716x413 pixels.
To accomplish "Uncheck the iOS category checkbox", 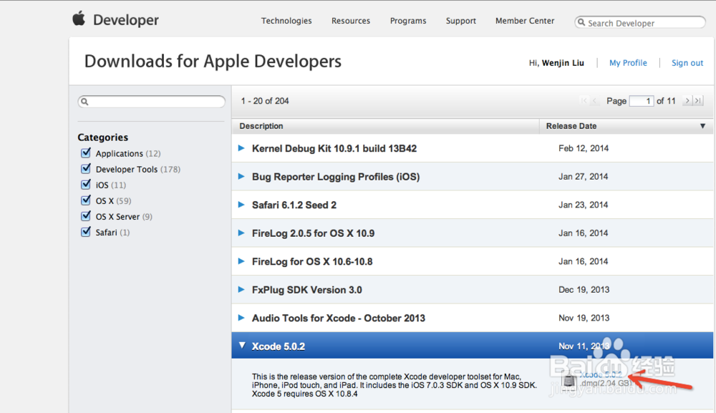I will pos(86,185).
